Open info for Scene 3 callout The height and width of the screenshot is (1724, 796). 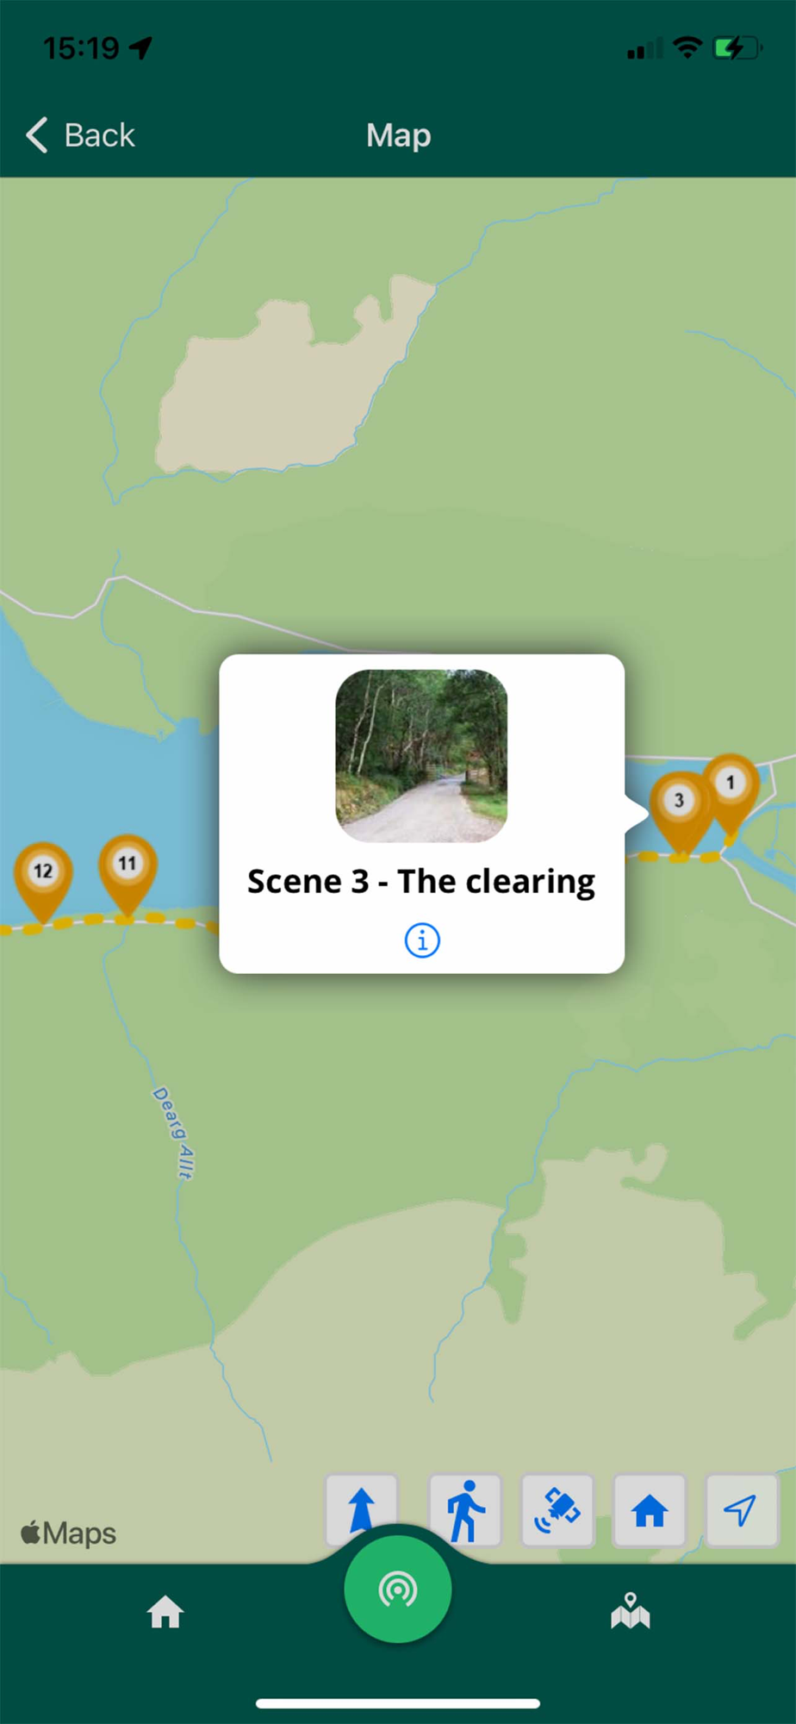click(x=422, y=940)
